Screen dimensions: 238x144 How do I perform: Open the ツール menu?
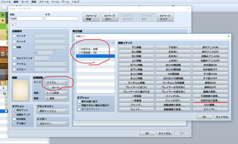[x=55, y=2]
